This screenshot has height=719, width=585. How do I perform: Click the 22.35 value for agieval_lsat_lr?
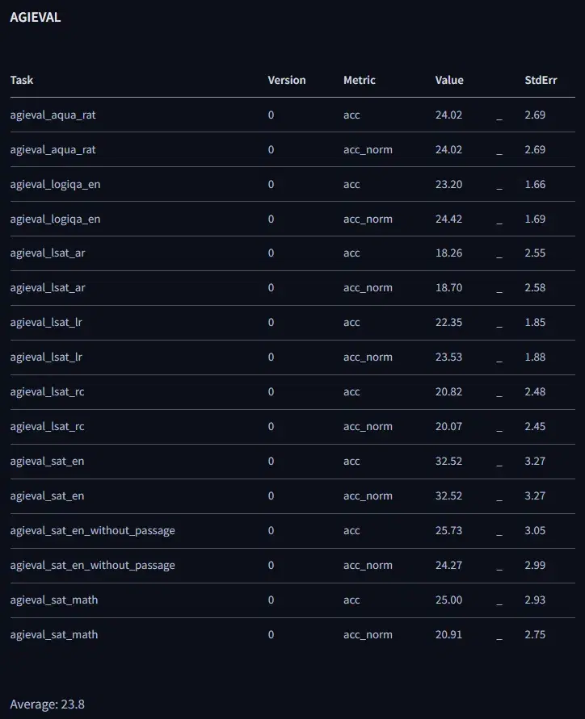click(448, 322)
